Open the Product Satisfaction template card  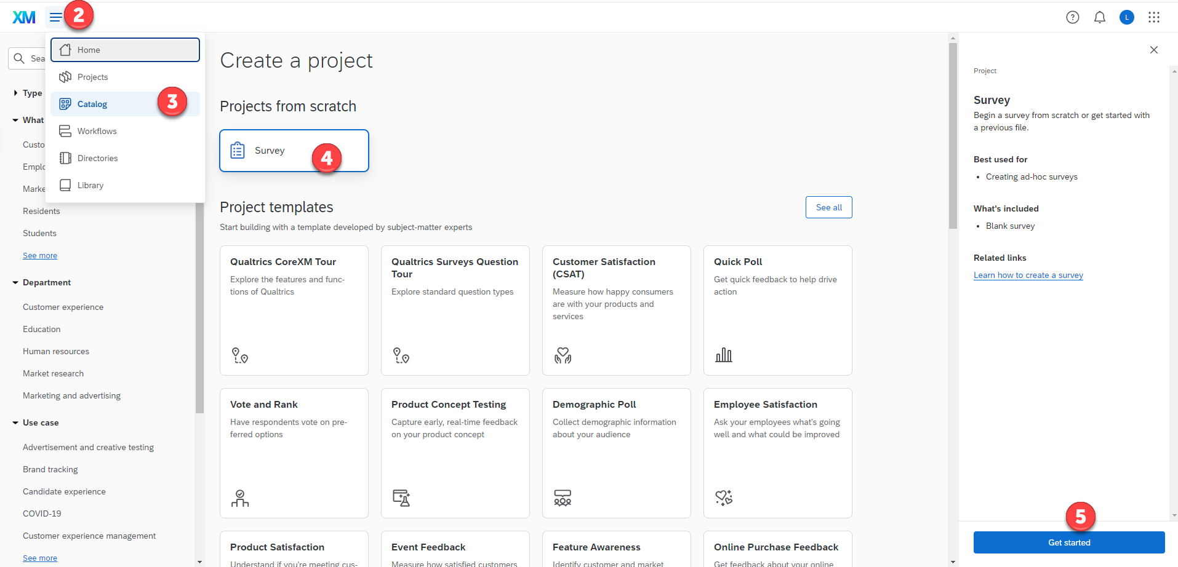[294, 549]
